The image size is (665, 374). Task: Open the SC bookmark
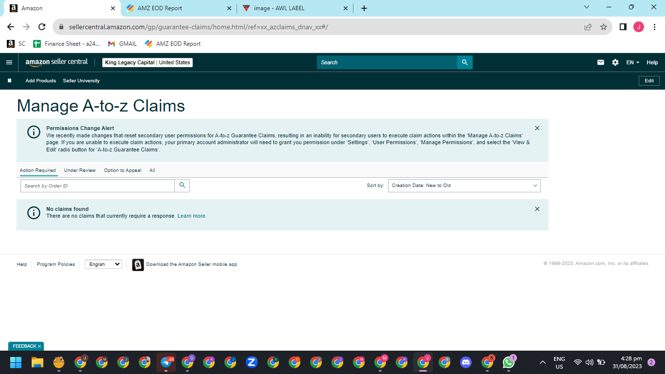(x=16, y=44)
